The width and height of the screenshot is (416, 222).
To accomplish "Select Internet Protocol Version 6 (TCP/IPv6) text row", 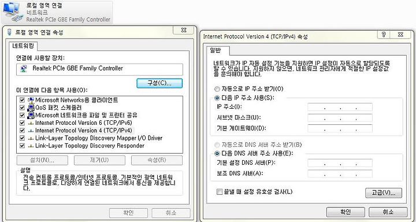I will 84,123.
